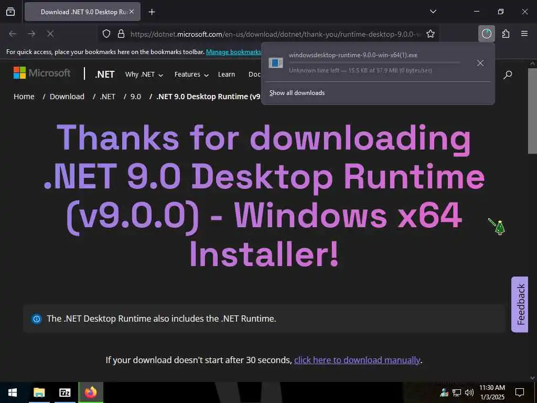Image resolution: width=537 pixels, height=403 pixels.
Task: Open site search magnifier icon
Action: 508,75
